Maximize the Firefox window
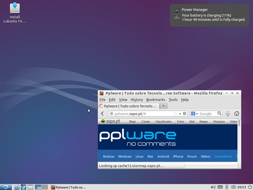 click(x=232, y=93)
